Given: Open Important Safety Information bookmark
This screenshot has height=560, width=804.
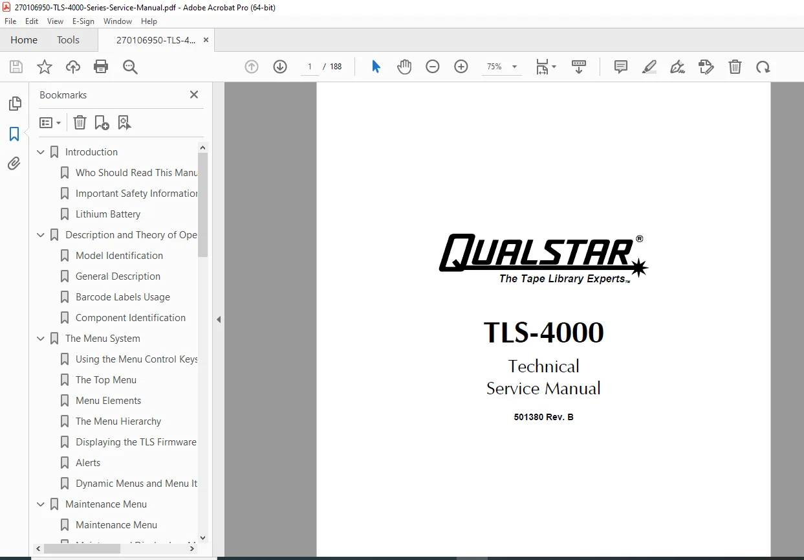Looking at the screenshot, I should pyautogui.click(x=136, y=194).
